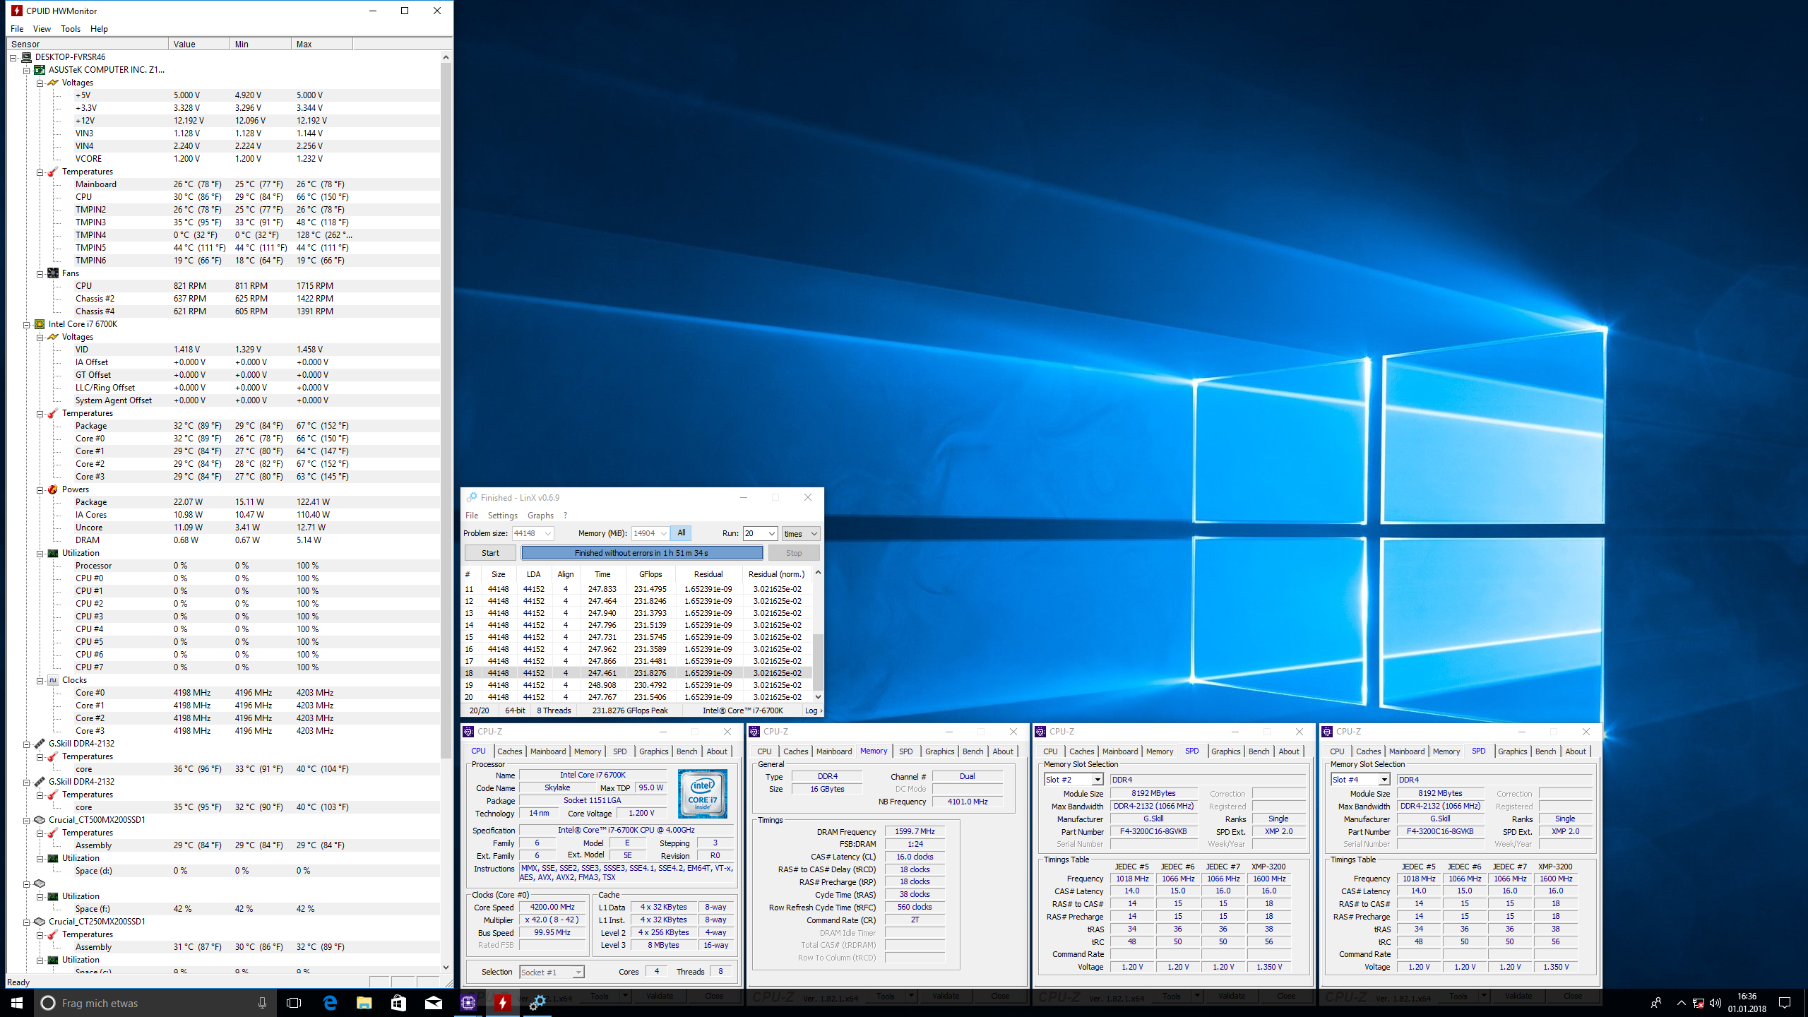Launch Microsoft Edge from the taskbar
The image size is (1808, 1017).
tap(330, 1002)
